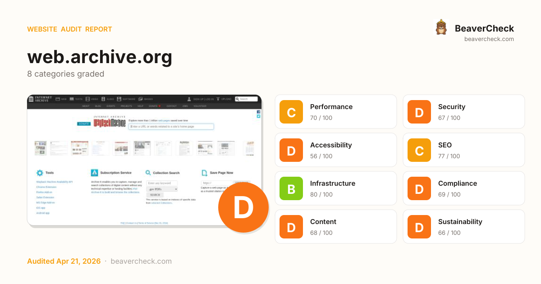Click the Software floppy disk icon
This screenshot has height=284, width=541.
pyautogui.click(x=119, y=99)
